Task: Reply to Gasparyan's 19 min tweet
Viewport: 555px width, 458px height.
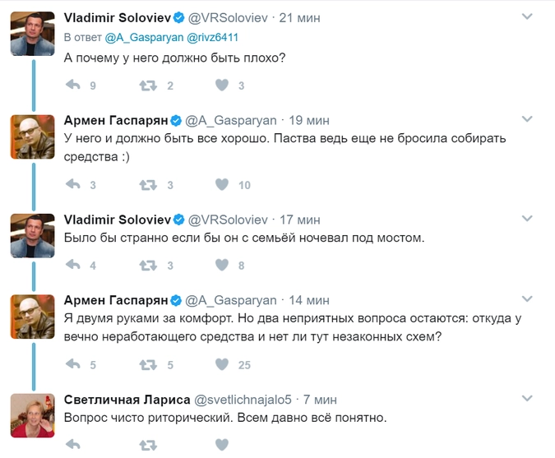Action: click(72, 185)
